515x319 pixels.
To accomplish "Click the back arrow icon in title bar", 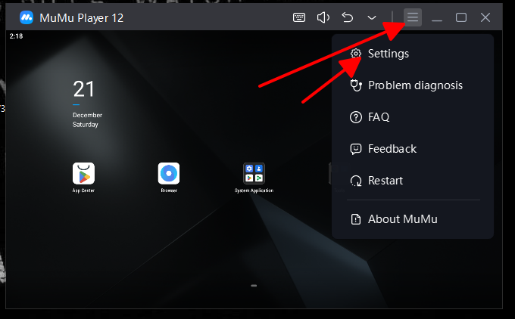I will (x=347, y=17).
